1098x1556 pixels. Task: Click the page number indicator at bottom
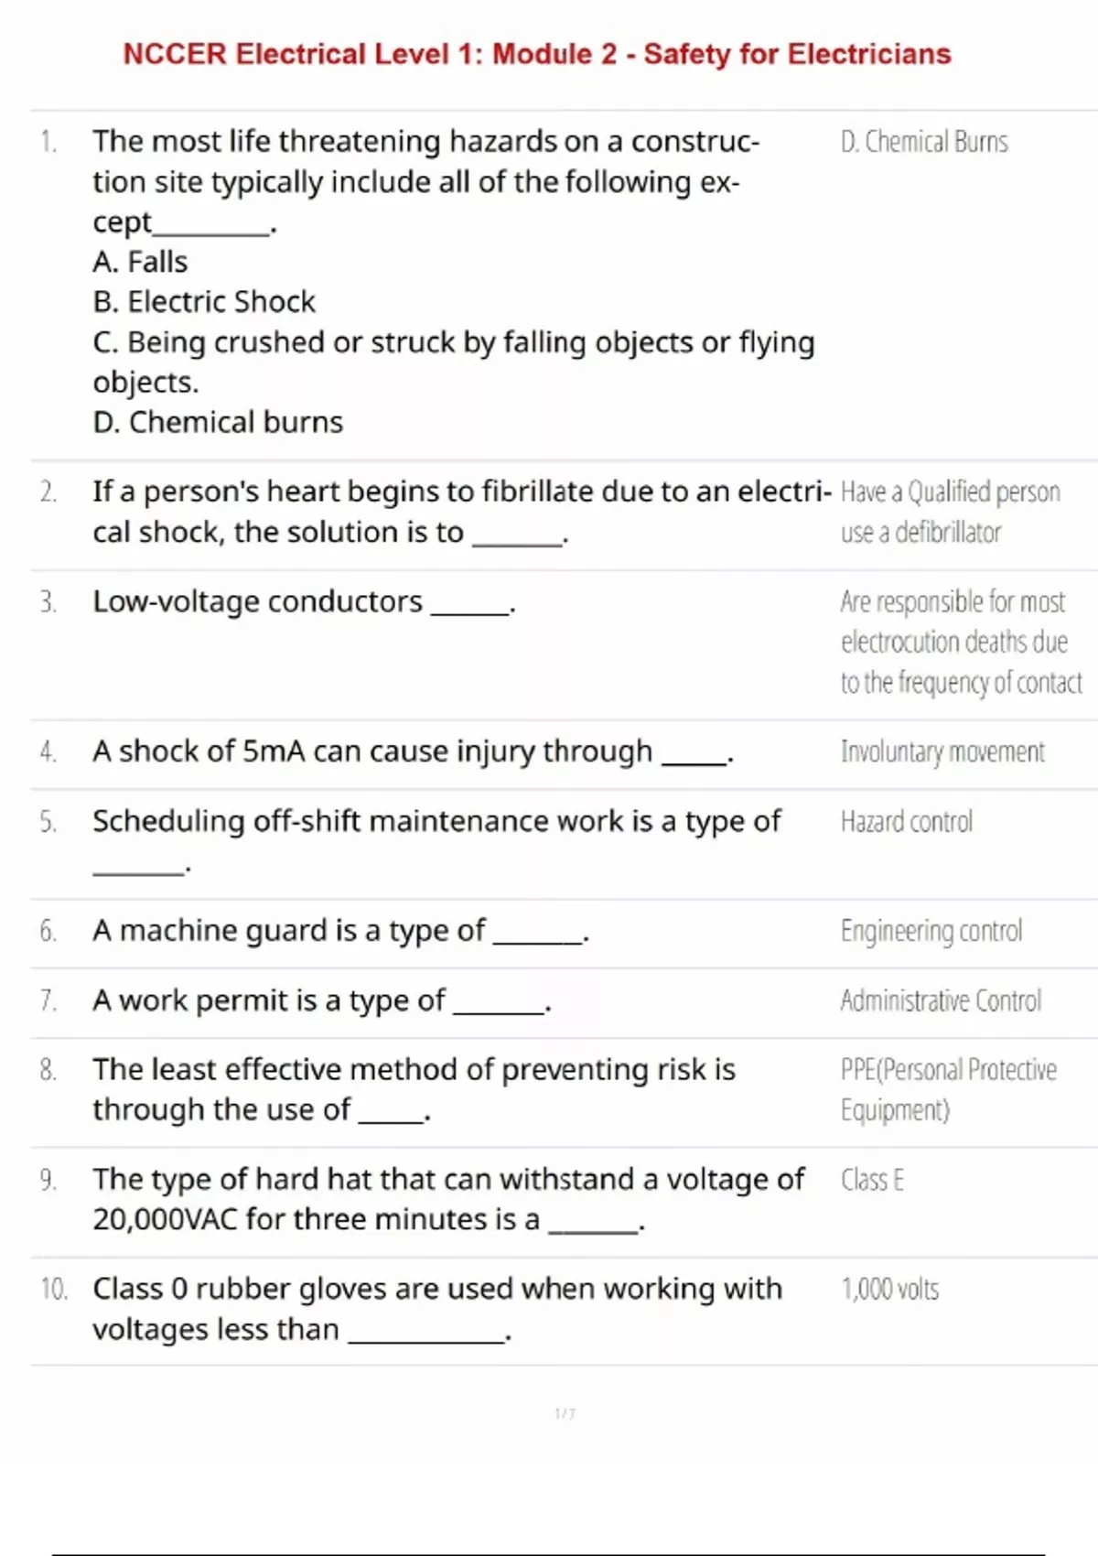coord(565,1413)
